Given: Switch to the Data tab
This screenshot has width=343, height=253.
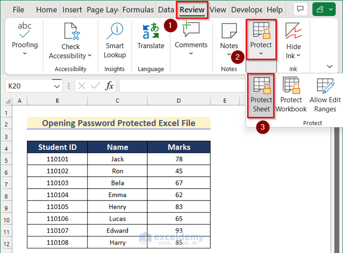Looking at the screenshot, I should [x=166, y=10].
